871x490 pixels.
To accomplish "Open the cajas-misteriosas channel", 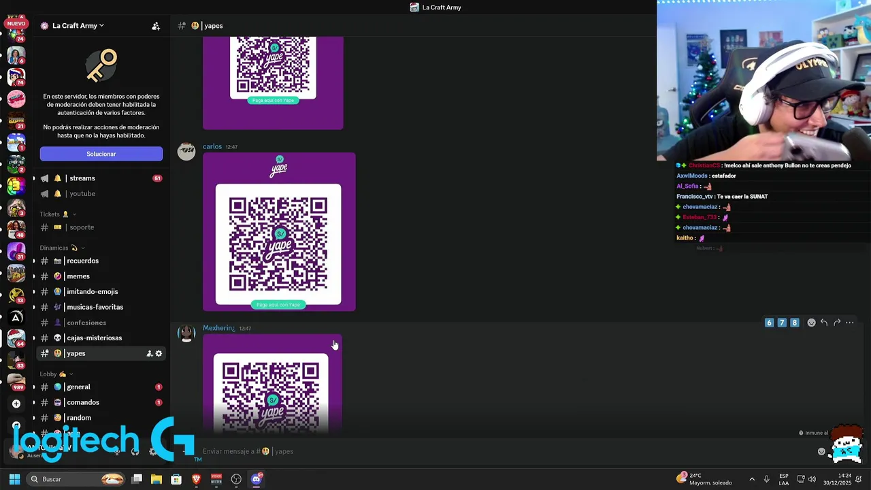I will (101, 338).
